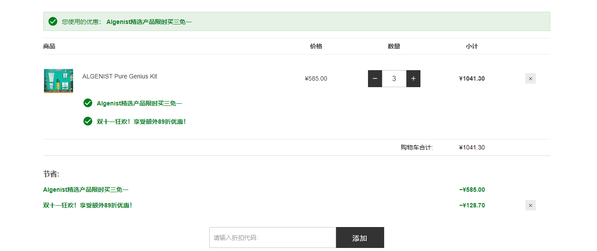Increase quantity with the plus button
Viewport: 597px width, 251px height.
(413, 78)
